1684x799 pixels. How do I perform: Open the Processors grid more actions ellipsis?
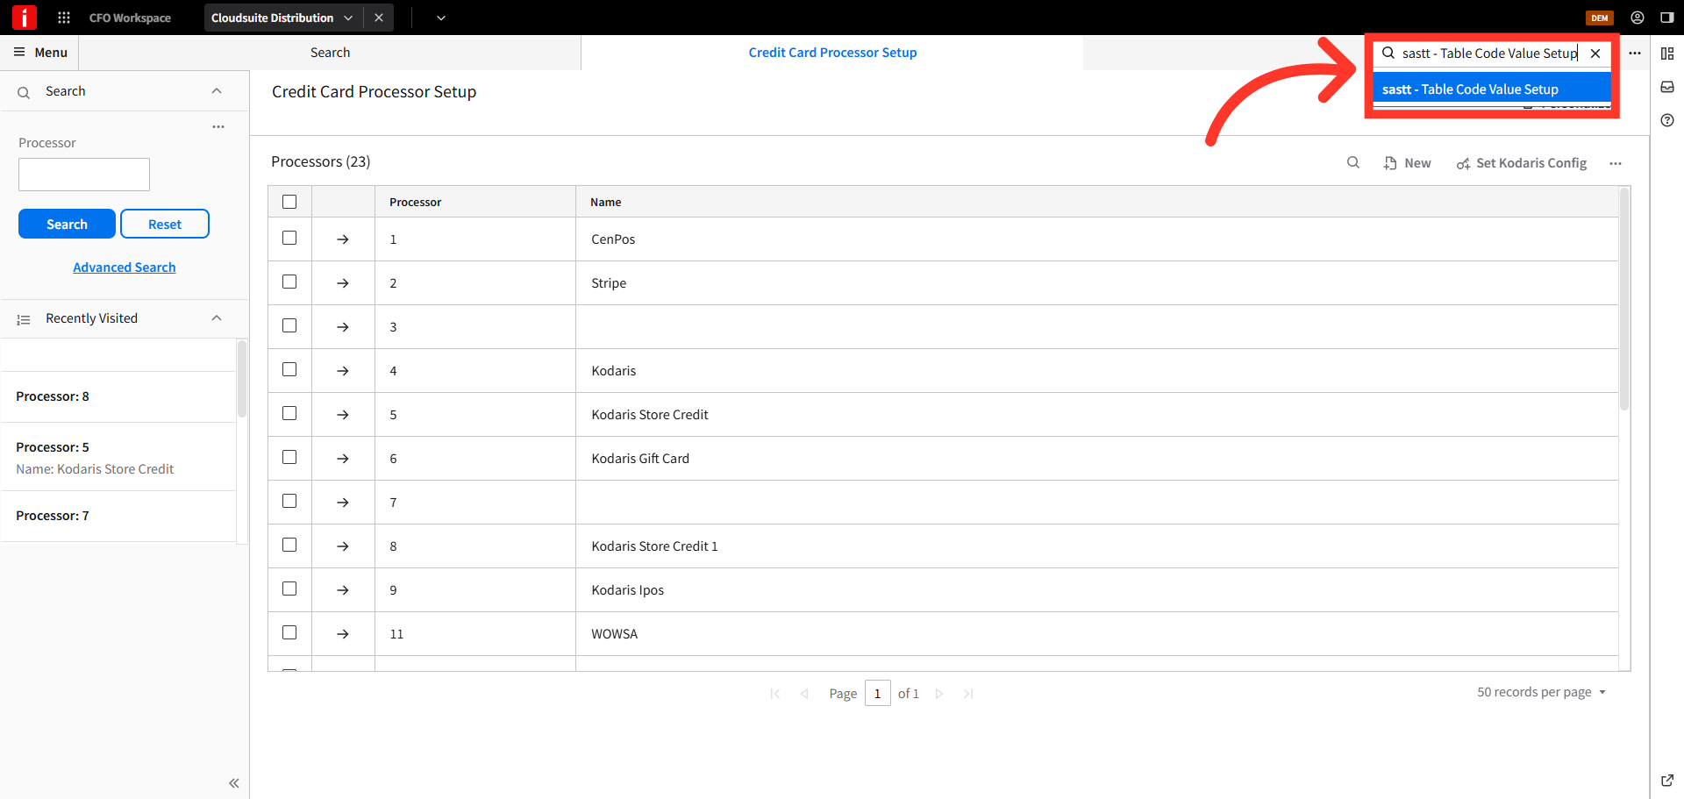click(1616, 163)
